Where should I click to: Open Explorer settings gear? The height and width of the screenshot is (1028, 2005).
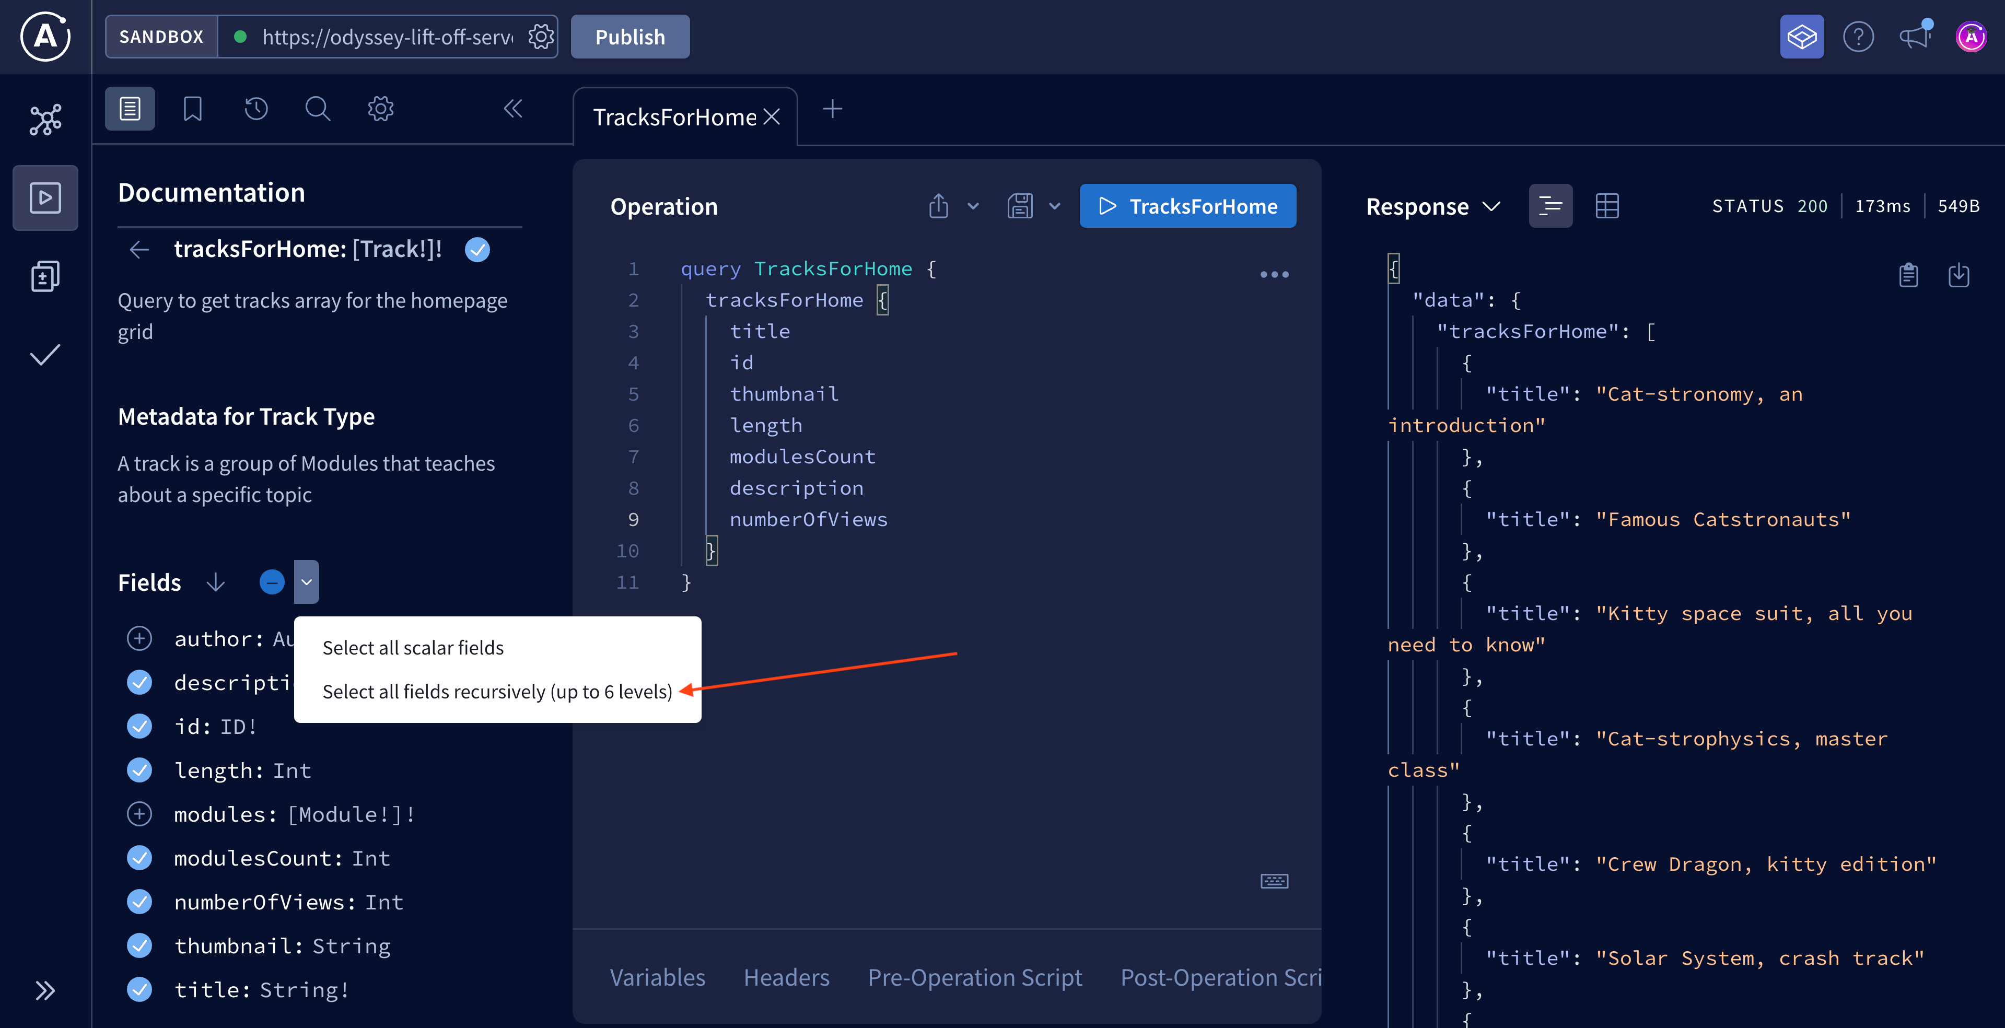pyautogui.click(x=380, y=109)
